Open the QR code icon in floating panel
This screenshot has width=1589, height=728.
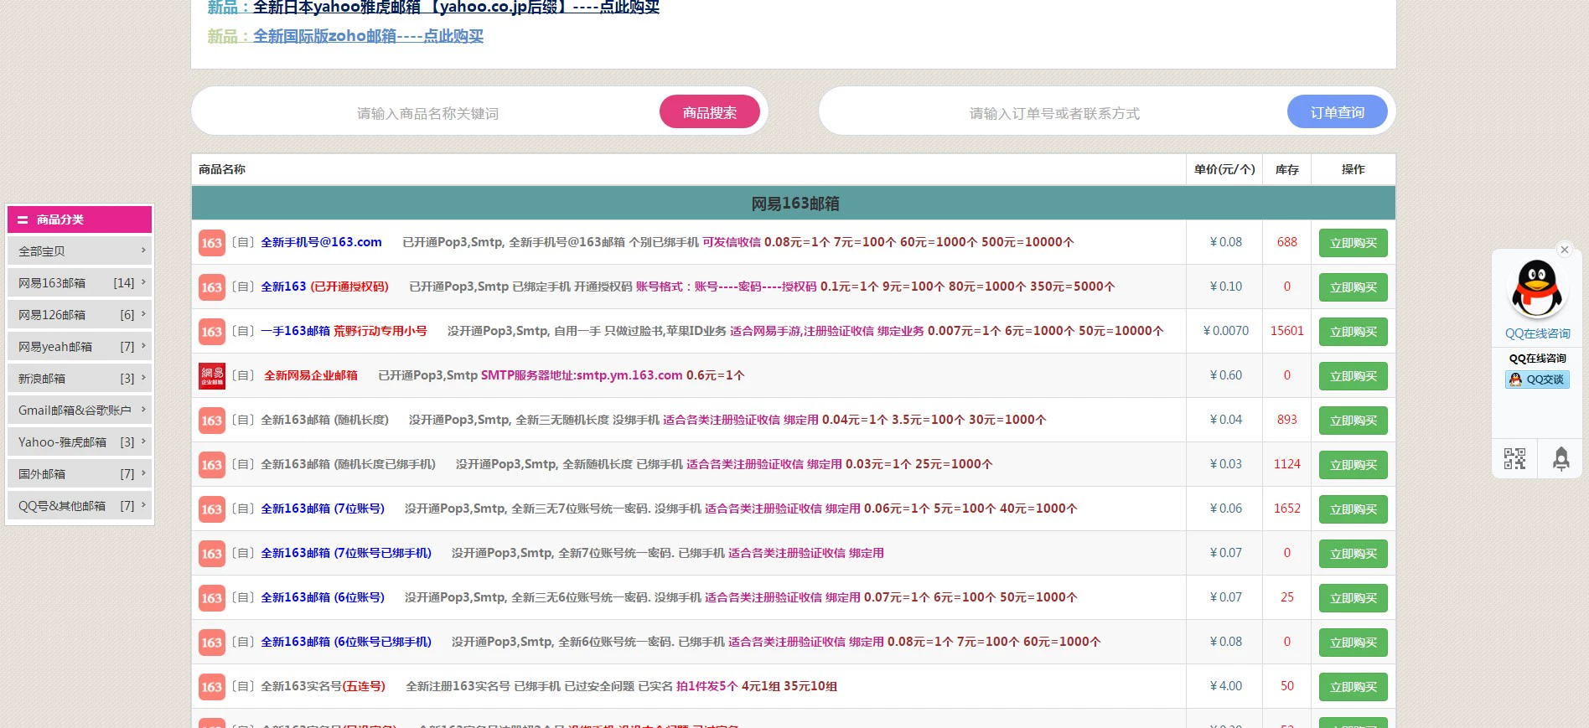coord(1514,458)
